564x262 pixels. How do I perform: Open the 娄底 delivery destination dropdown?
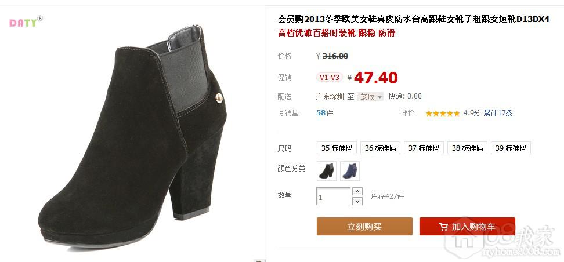[x=370, y=96]
